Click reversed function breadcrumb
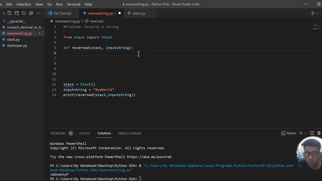322x181 pixels. (96, 21)
